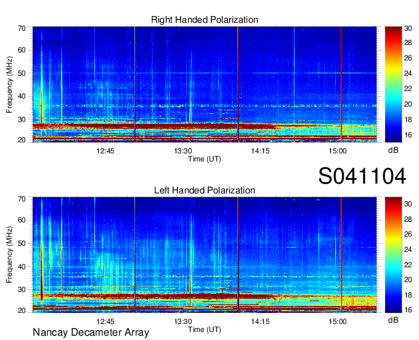Image resolution: width=419 pixels, height=340 pixels.
Task: Click the '50' frequency tick on top plot
Action: click(x=22, y=73)
